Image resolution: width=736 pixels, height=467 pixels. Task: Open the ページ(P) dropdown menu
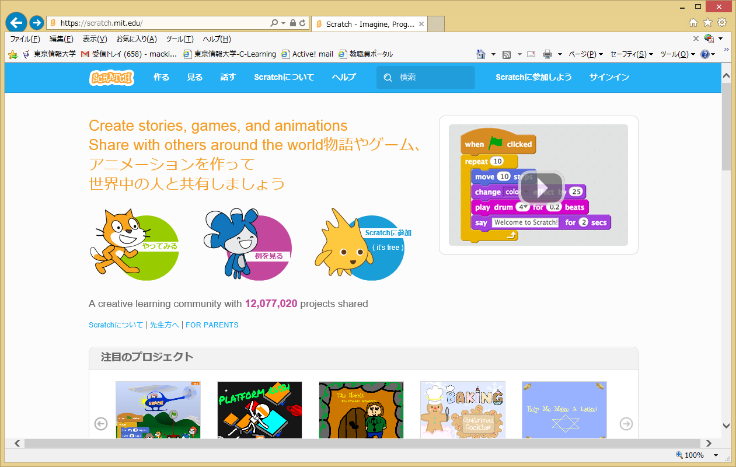[586, 54]
